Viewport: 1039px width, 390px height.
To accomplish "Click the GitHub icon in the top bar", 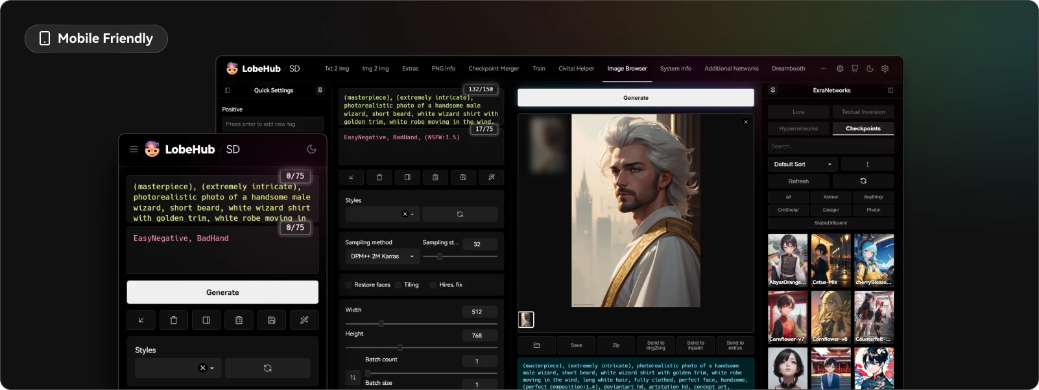I will pos(855,69).
